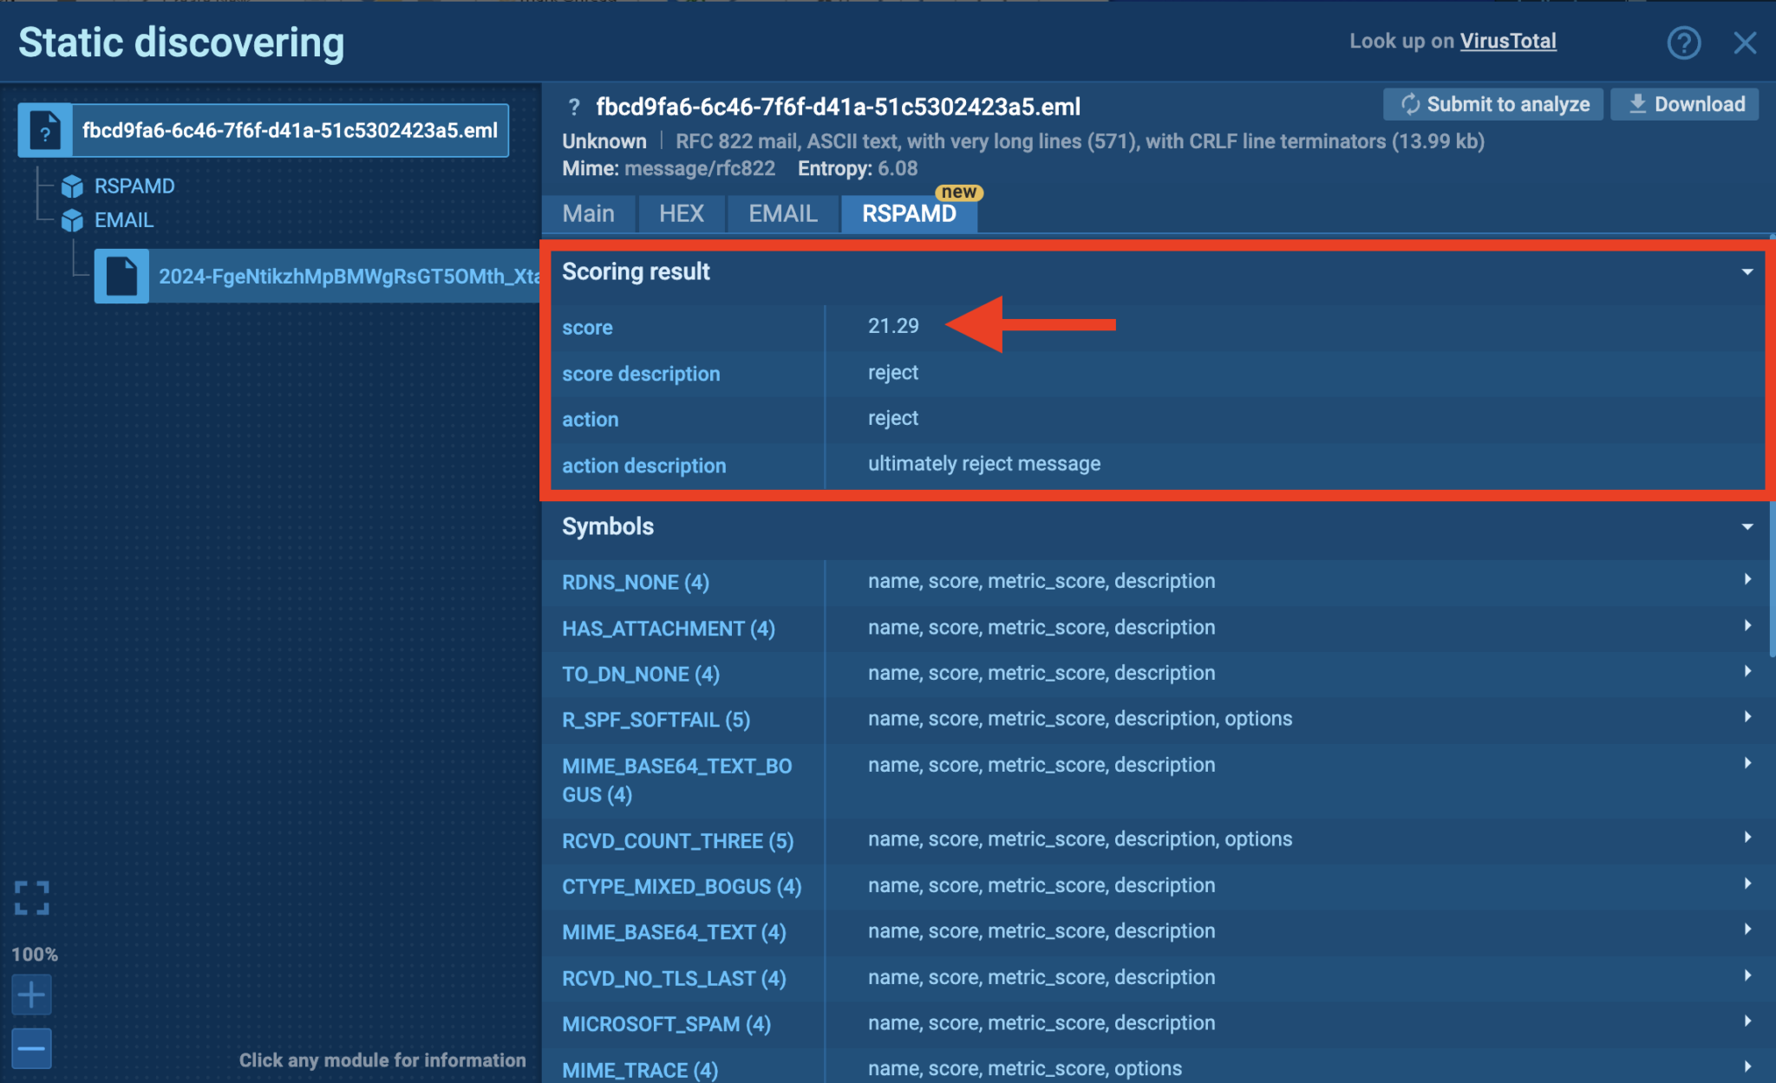The height and width of the screenshot is (1083, 1776).
Task: Click the RSPAMD cube icon in tree
Action: pyautogui.click(x=72, y=186)
